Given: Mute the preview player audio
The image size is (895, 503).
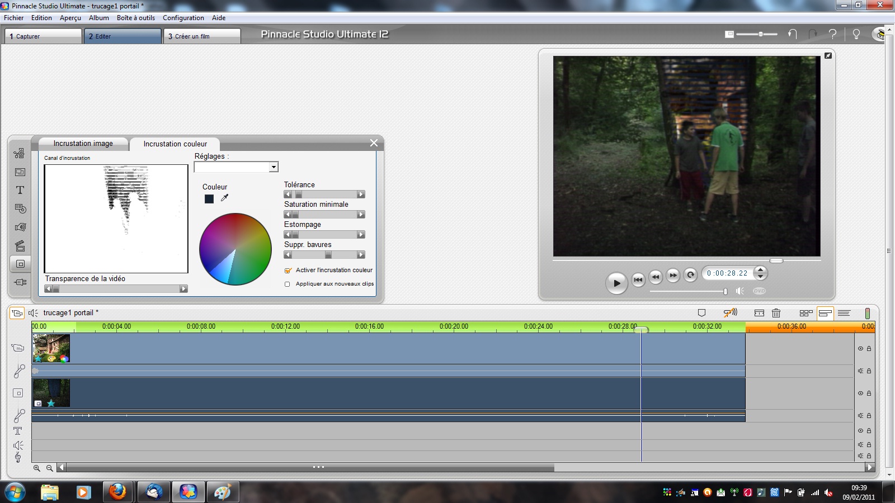Looking at the screenshot, I should pyautogui.click(x=739, y=291).
